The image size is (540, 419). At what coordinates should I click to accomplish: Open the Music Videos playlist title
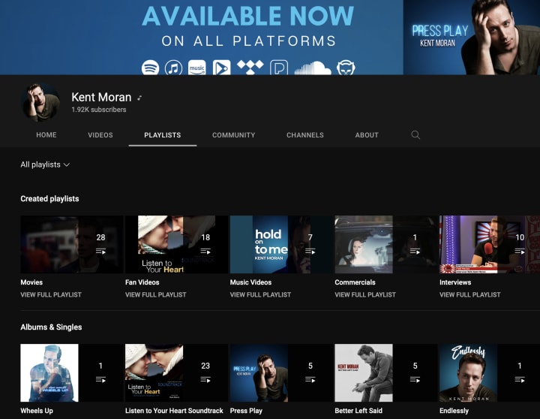point(250,282)
